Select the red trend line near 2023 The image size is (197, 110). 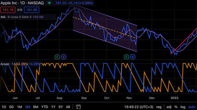point(184,41)
